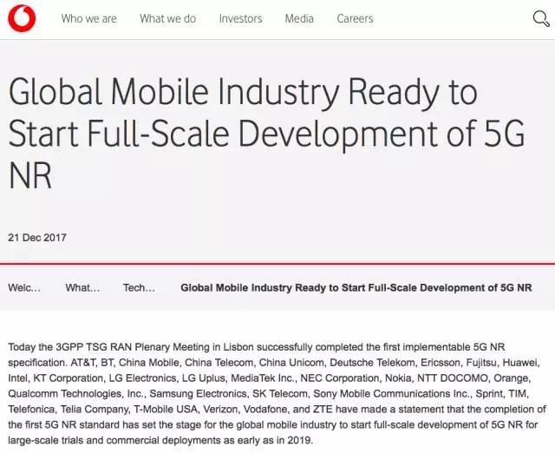The width and height of the screenshot is (555, 453).
Task: Click the truncated What… breadcrumb link
Action: [82, 287]
